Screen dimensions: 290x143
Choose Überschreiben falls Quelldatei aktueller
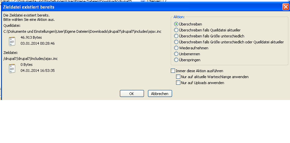coord(176,30)
